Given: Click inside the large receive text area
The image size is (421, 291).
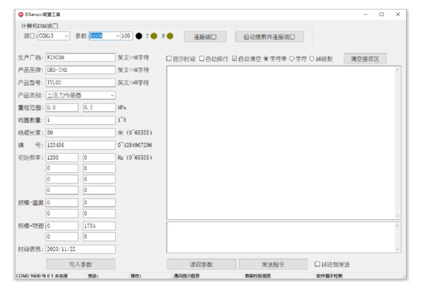Looking at the screenshot, I should coord(280,143).
